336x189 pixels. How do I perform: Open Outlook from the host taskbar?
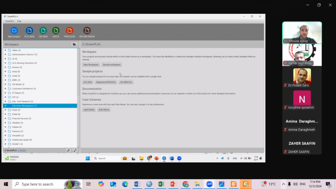113,184
